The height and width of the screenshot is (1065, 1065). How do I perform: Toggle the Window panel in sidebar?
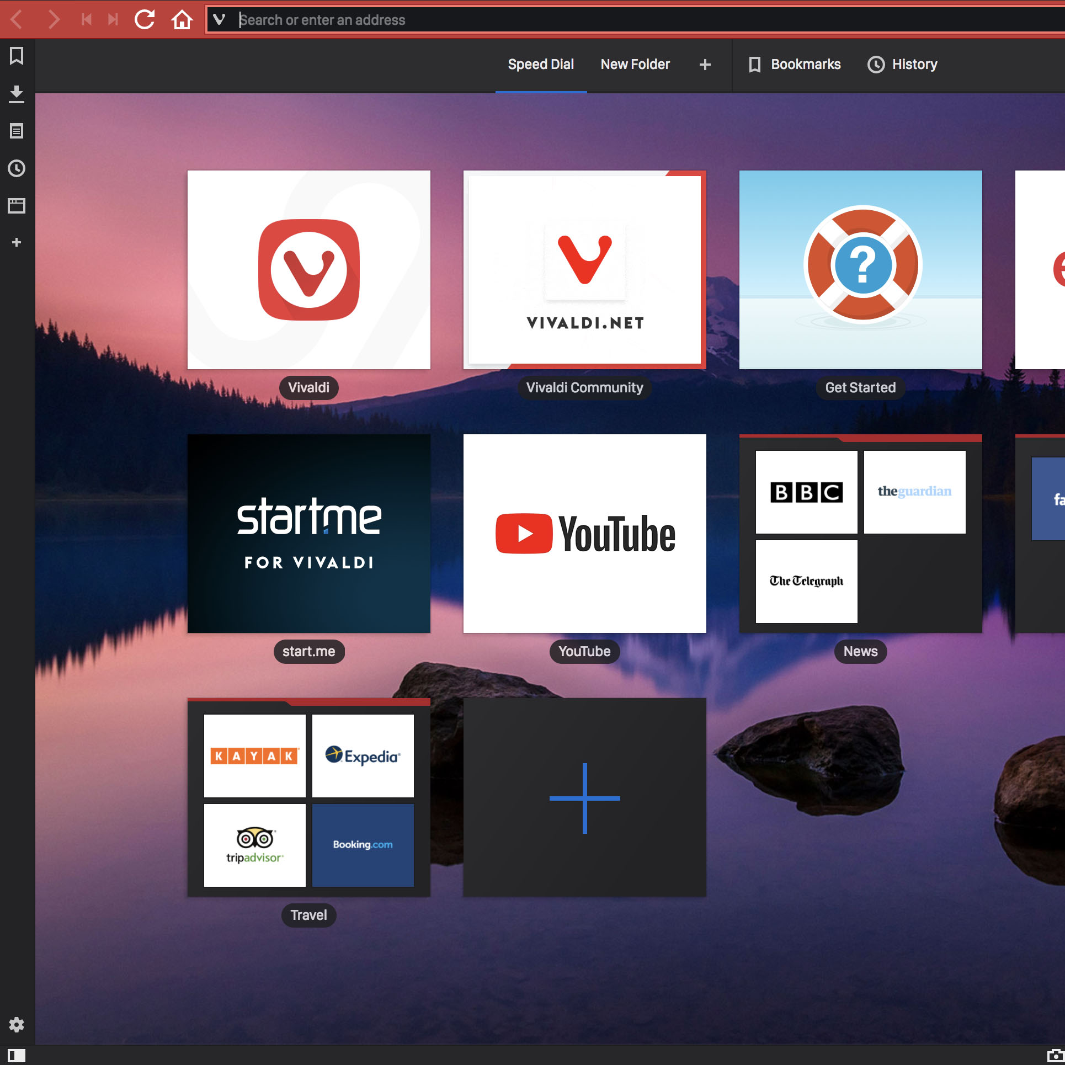click(17, 205)
